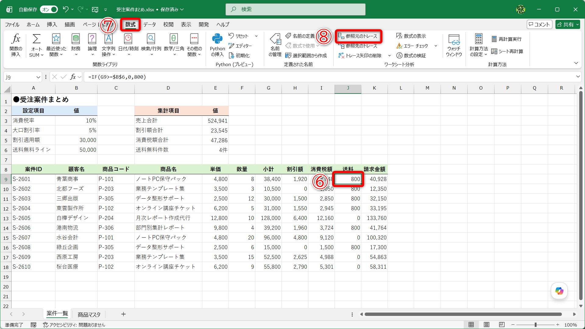Click the AutoSum (オートSUM) sigma icon

(36, 39)
